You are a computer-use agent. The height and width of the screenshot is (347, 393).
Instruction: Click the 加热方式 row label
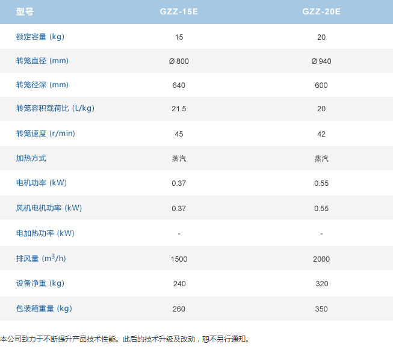(x=31, y=158)
